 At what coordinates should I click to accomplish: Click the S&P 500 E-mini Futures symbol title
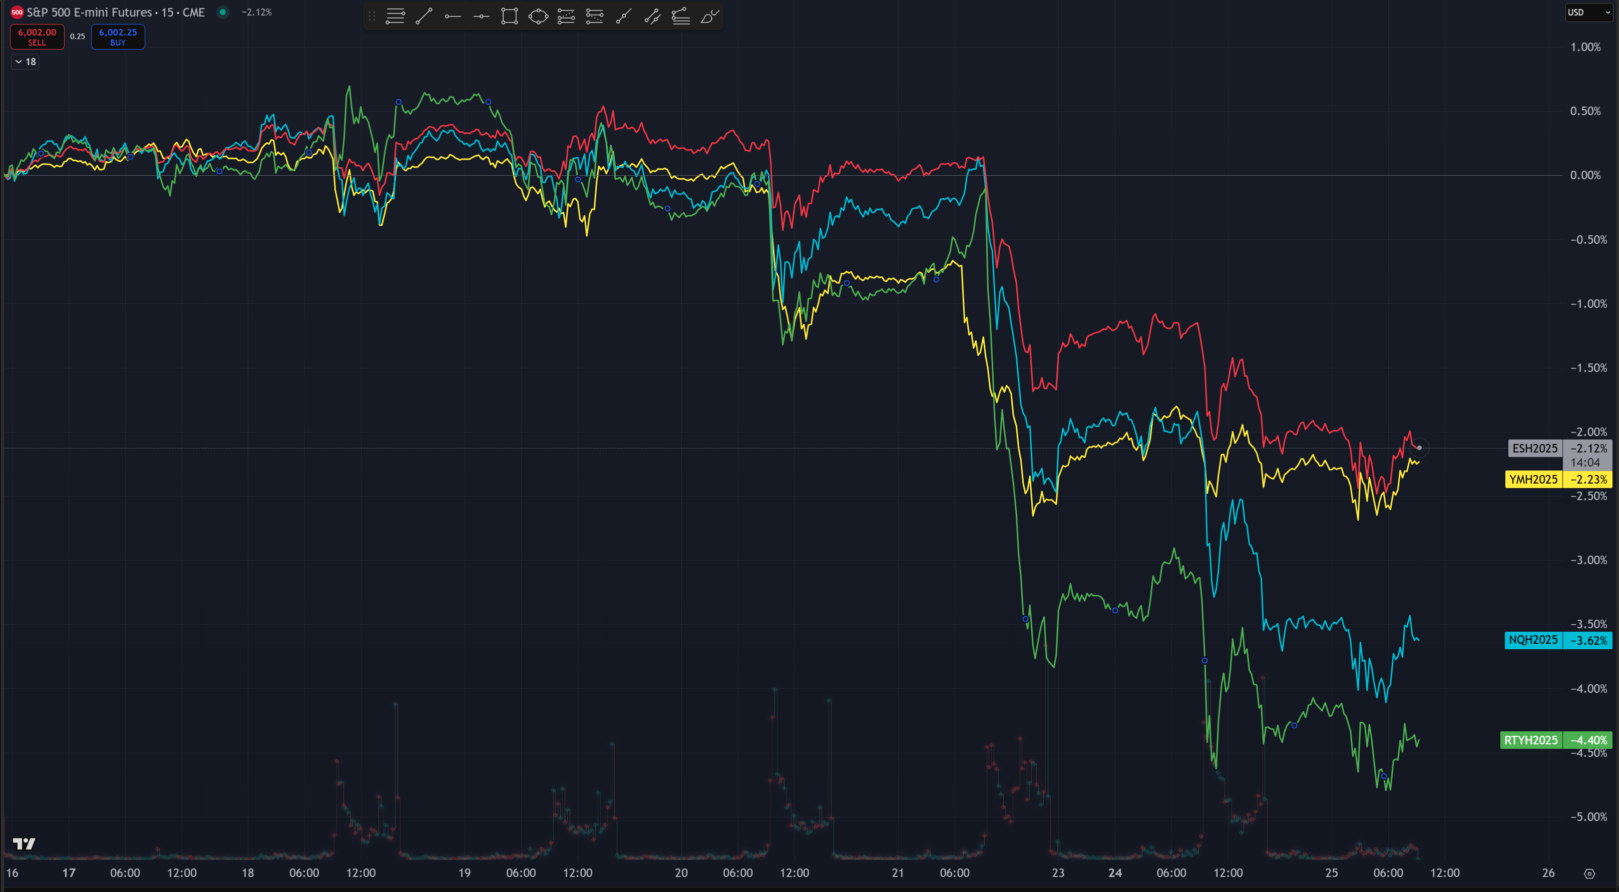coord(88,12)
